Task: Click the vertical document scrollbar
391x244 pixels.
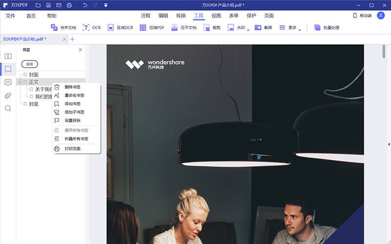Action: (384, 51)
